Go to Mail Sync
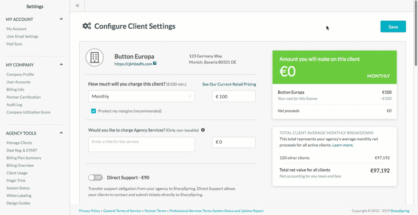 (x=15, y=44)
